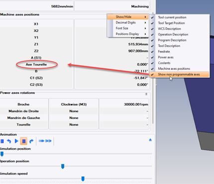Click the Clockwise (M3) rotation cell

(x=74, y=104)
